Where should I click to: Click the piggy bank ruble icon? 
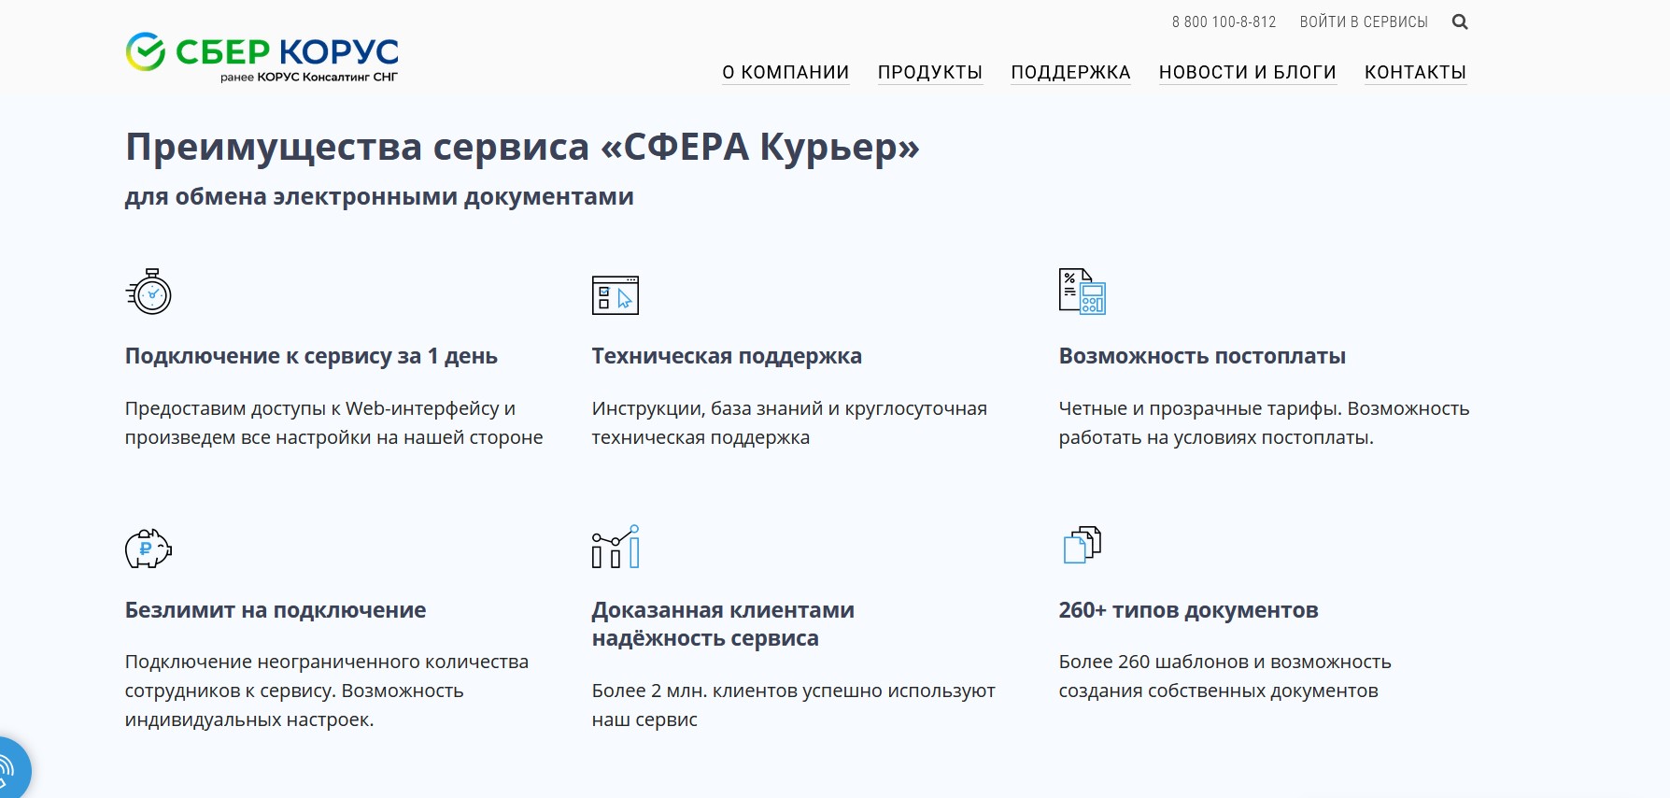pyautogui.click(x=149, y=549)
